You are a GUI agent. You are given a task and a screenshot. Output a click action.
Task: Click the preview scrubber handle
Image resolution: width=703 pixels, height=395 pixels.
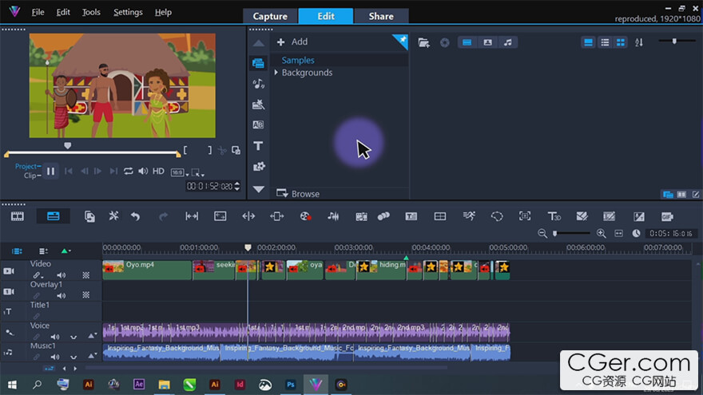(x=68, y=145)
